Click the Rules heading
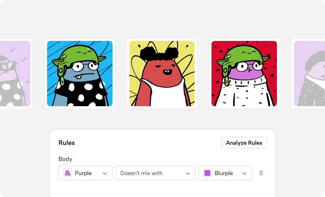The width and height of the screenshot is (325, 197). point(67,143)
